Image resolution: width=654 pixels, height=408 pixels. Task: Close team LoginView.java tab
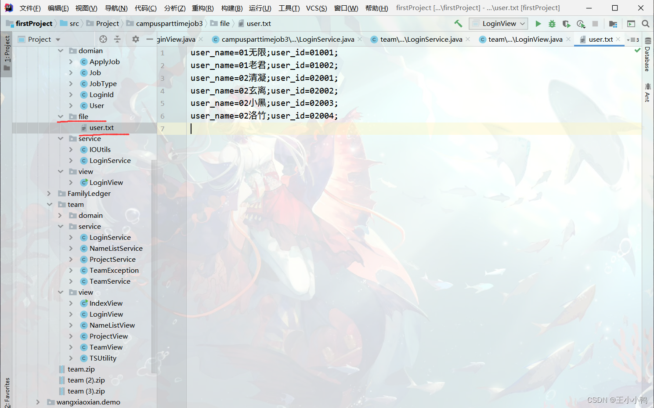click(x=568, y=39)
